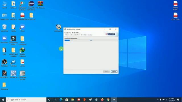Select the screen recorder shortcut with red dot
Image resolution: width=182 pixels, height=102 pixels.
pos(22,6)
